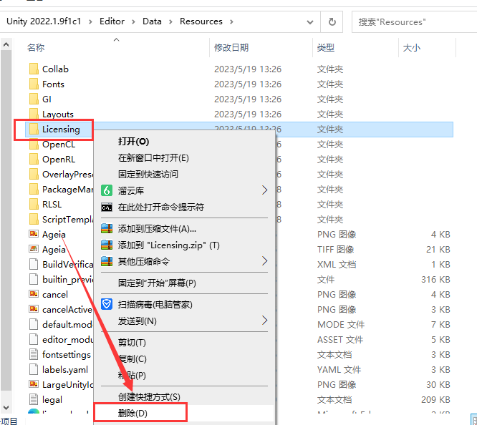Click the scroll down arrow of the file list
Image resolution: width=477 pixels, height=425 pixels.
pos(6,408)
